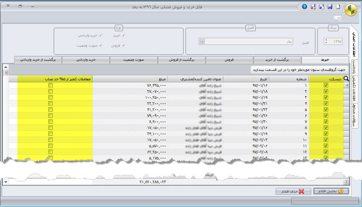Click the نمایش اقلام button

(331, 191)
